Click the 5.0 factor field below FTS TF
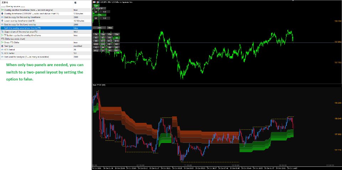This screenshot has width=342, height=170. pyautogui.click(x=105, y=11)
